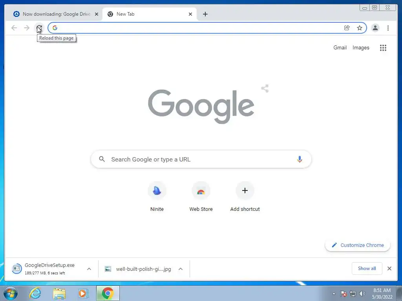The image size is (402, 301).
Task: Click the browser Forward arrow
Action: [x=27, y=28]
